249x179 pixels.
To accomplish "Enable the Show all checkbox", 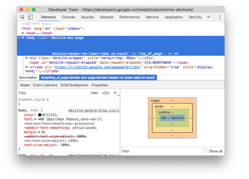I will pyautogui.click(x=205, y=151).
